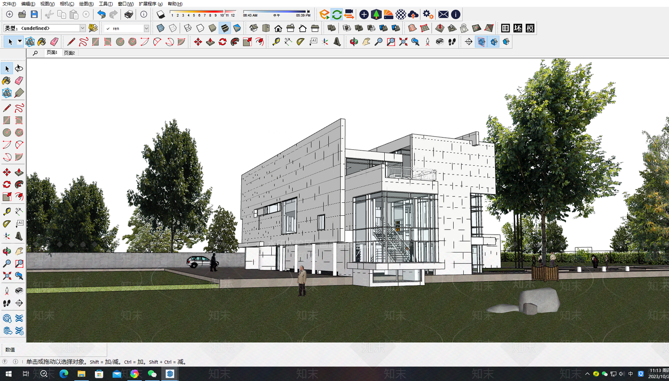669x381 pixels.
Task: Toggle Display Section Planes
Action: tap(481, 42)
